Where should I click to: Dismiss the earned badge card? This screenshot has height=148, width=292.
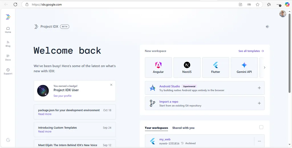(x=111, y=85)
